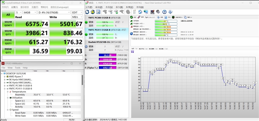
Task: Click the grayed disk icon with blue clock
Action: click(110, 12)
